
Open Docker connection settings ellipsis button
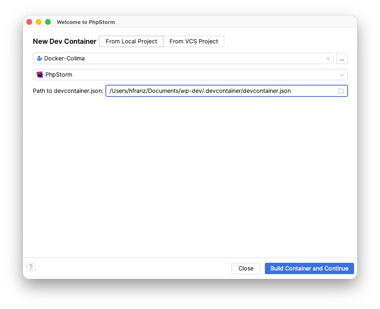click(x=342, y=58)
